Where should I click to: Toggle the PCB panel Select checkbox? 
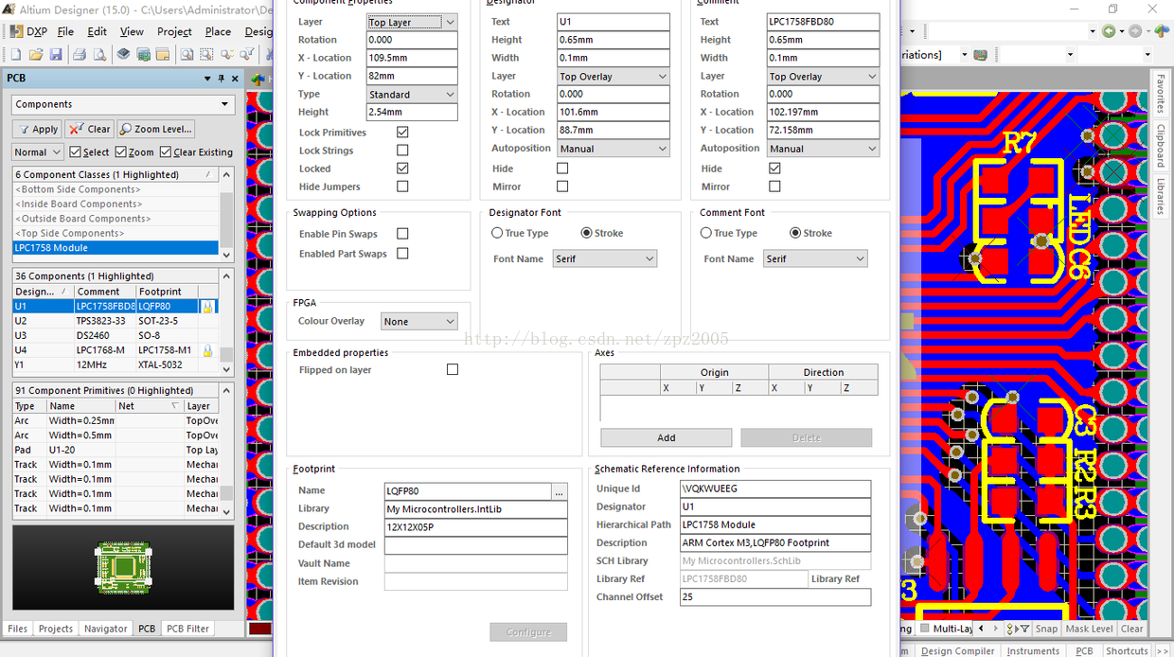click(75, 151)
